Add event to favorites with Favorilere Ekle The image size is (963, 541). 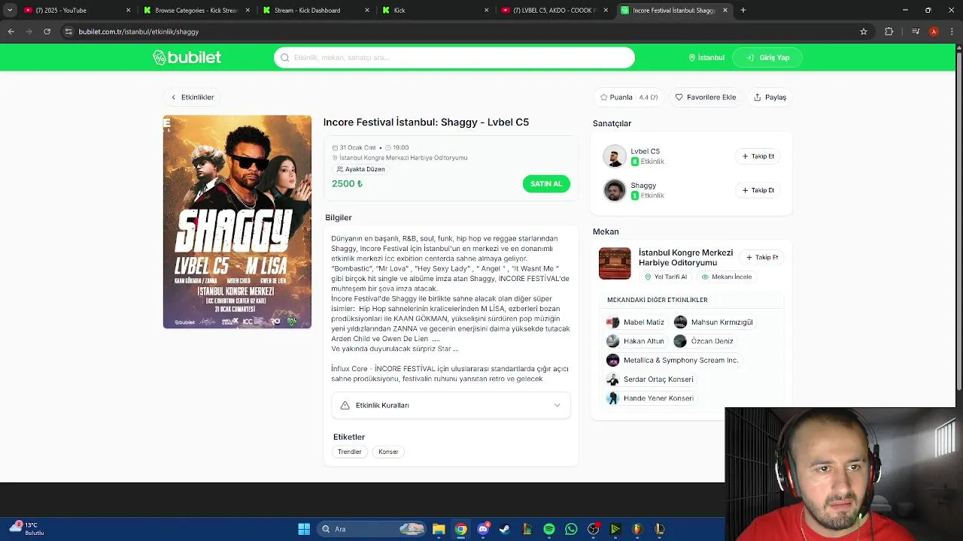click(706, 97)
